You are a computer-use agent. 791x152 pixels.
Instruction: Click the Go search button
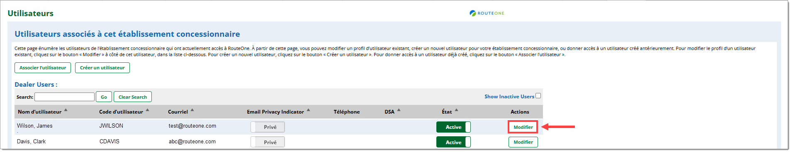[x=104, y=97]
